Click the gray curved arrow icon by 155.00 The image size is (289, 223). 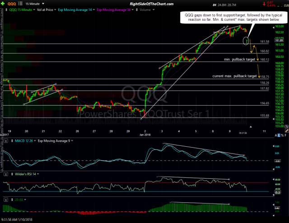point(286,126)
